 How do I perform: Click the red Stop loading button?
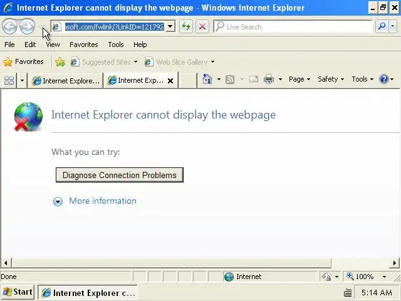pyautogui.click(x=202, y=26)
